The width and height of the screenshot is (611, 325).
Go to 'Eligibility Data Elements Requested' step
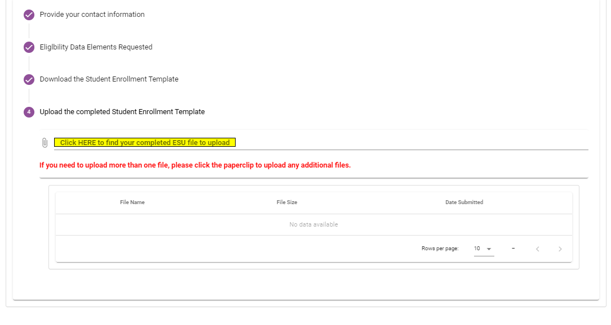tap(96, 47)
